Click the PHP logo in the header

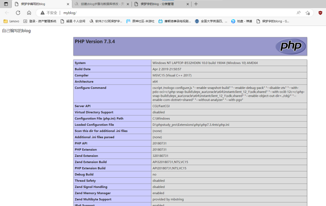[x=291, y=46]
